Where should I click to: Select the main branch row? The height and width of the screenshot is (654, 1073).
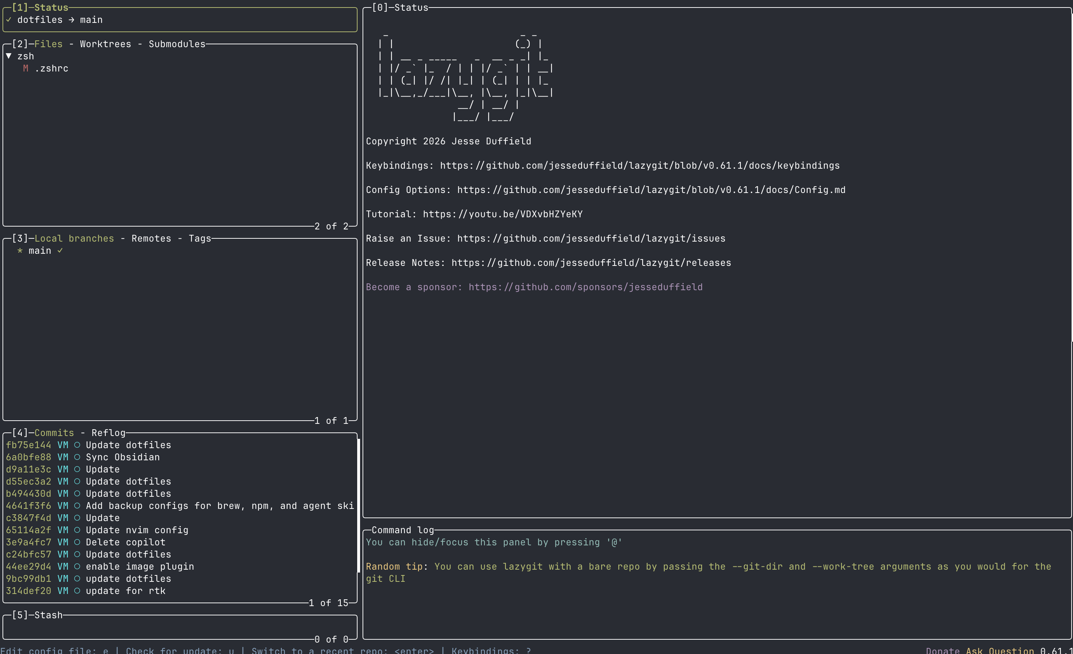pos(180,251)
